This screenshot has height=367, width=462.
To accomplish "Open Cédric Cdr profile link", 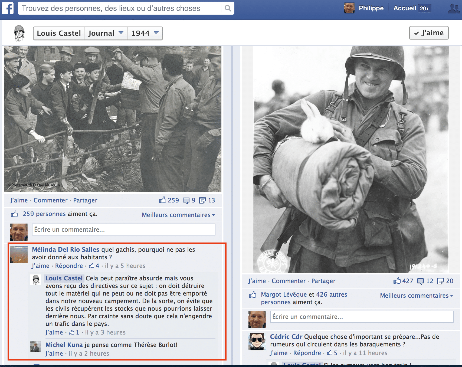I will [x=286, y=337].
